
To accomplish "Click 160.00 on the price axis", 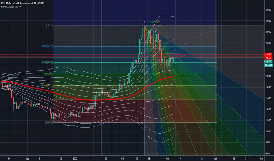I will (x=268, y=98).
